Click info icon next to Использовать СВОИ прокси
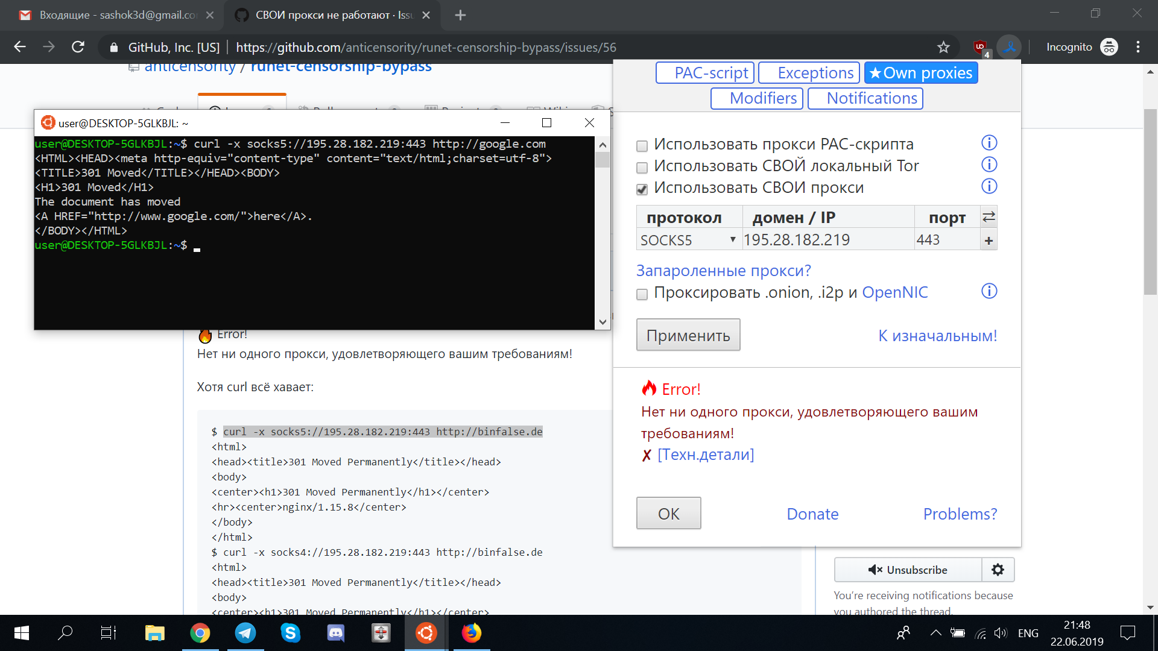Viewport: 1158px width, 651px height. 989,186
